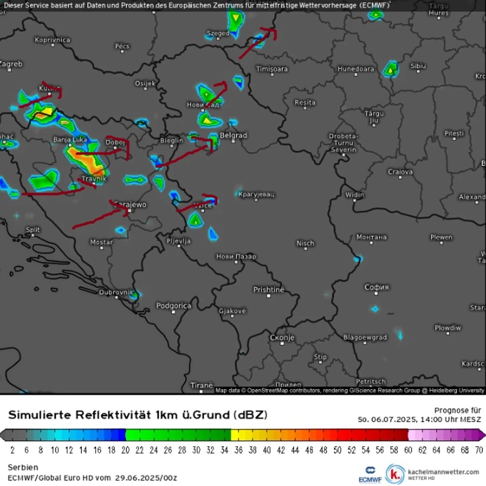Click the Belgrad city marker
The width and height of the screenshot is (486, 486).
233,142
